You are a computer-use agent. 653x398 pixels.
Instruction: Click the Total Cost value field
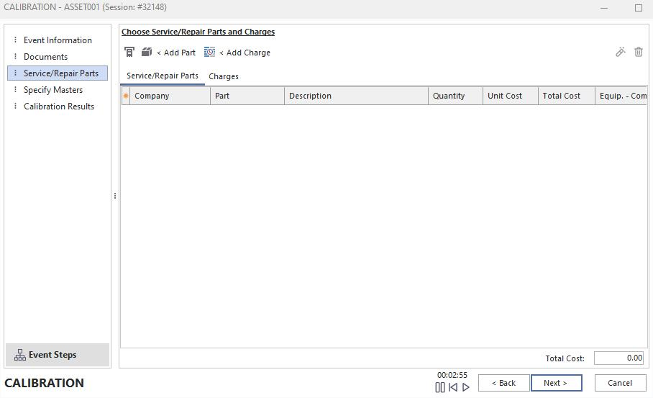(619, 358)
